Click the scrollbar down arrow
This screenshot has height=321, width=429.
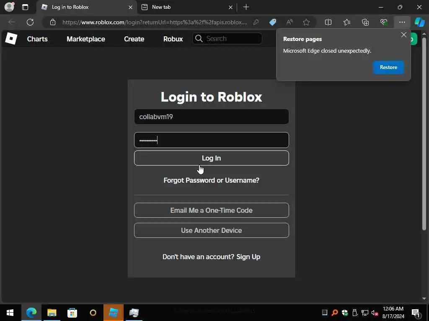424,298
